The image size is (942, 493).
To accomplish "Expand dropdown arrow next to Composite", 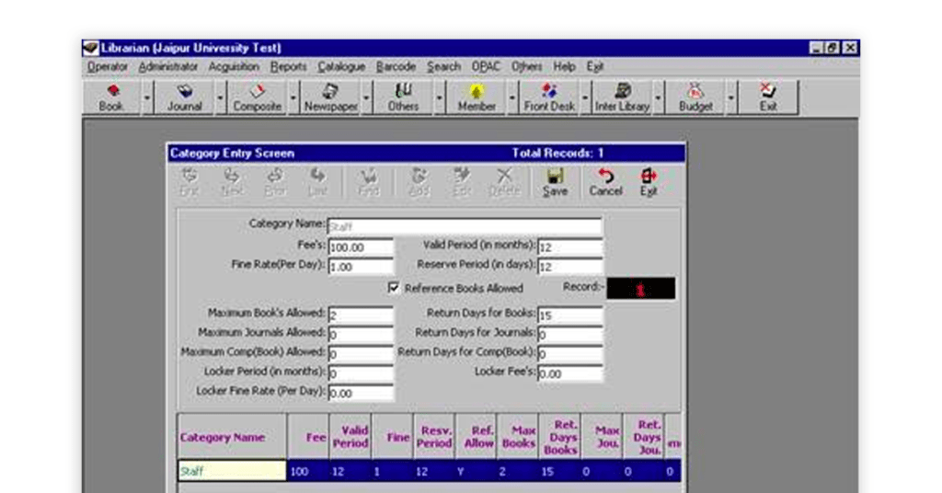I will pyautogui.click(x=293, y=97).
